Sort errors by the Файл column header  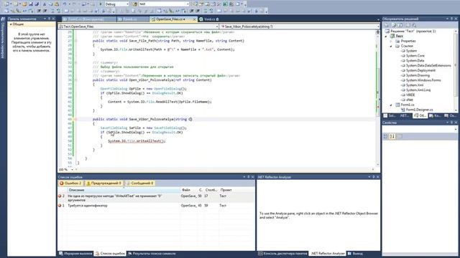(x=189, y=190)
